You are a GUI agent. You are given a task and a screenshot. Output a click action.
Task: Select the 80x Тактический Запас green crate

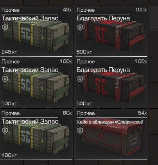[x=36, y=138]
